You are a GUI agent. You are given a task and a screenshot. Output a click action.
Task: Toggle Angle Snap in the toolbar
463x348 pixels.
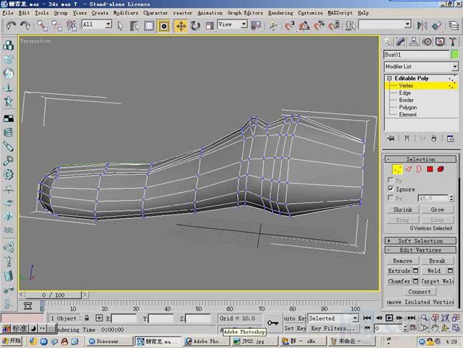pos(304,26)
